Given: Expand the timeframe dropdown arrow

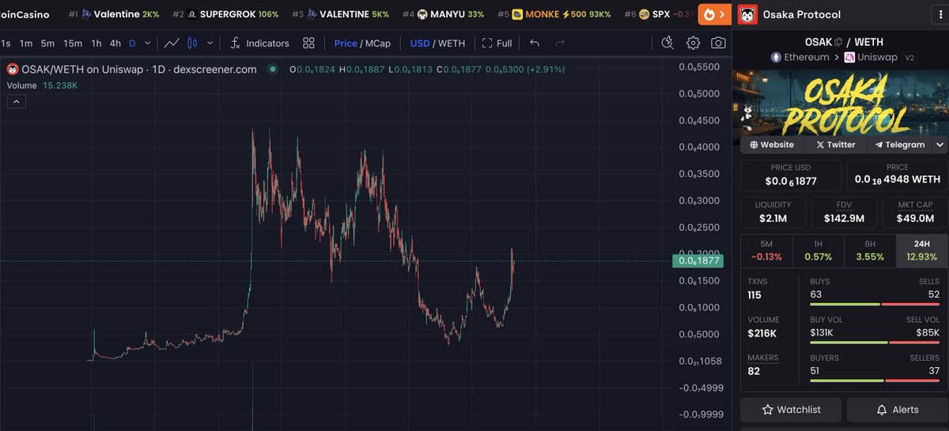Looking at the screenshot, I should (148, 43).
